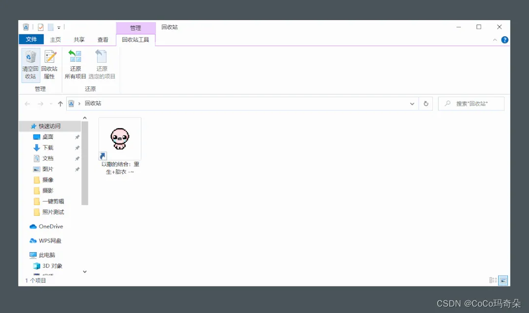Open the Quick Access Toolbar customize dropdown
The width and height of the screenshot is (529, 313).
pyautogui.click(x=59, y=27)
